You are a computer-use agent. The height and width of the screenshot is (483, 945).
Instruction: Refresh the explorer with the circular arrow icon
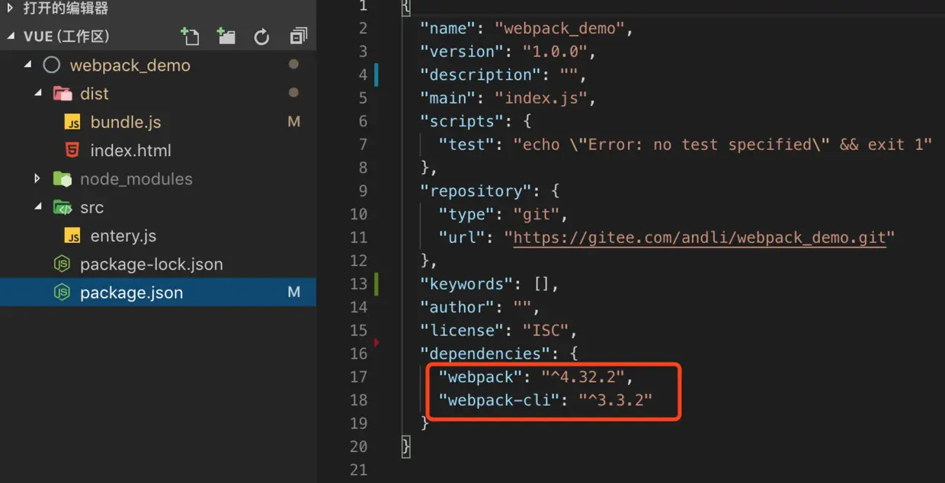point(261,37)
